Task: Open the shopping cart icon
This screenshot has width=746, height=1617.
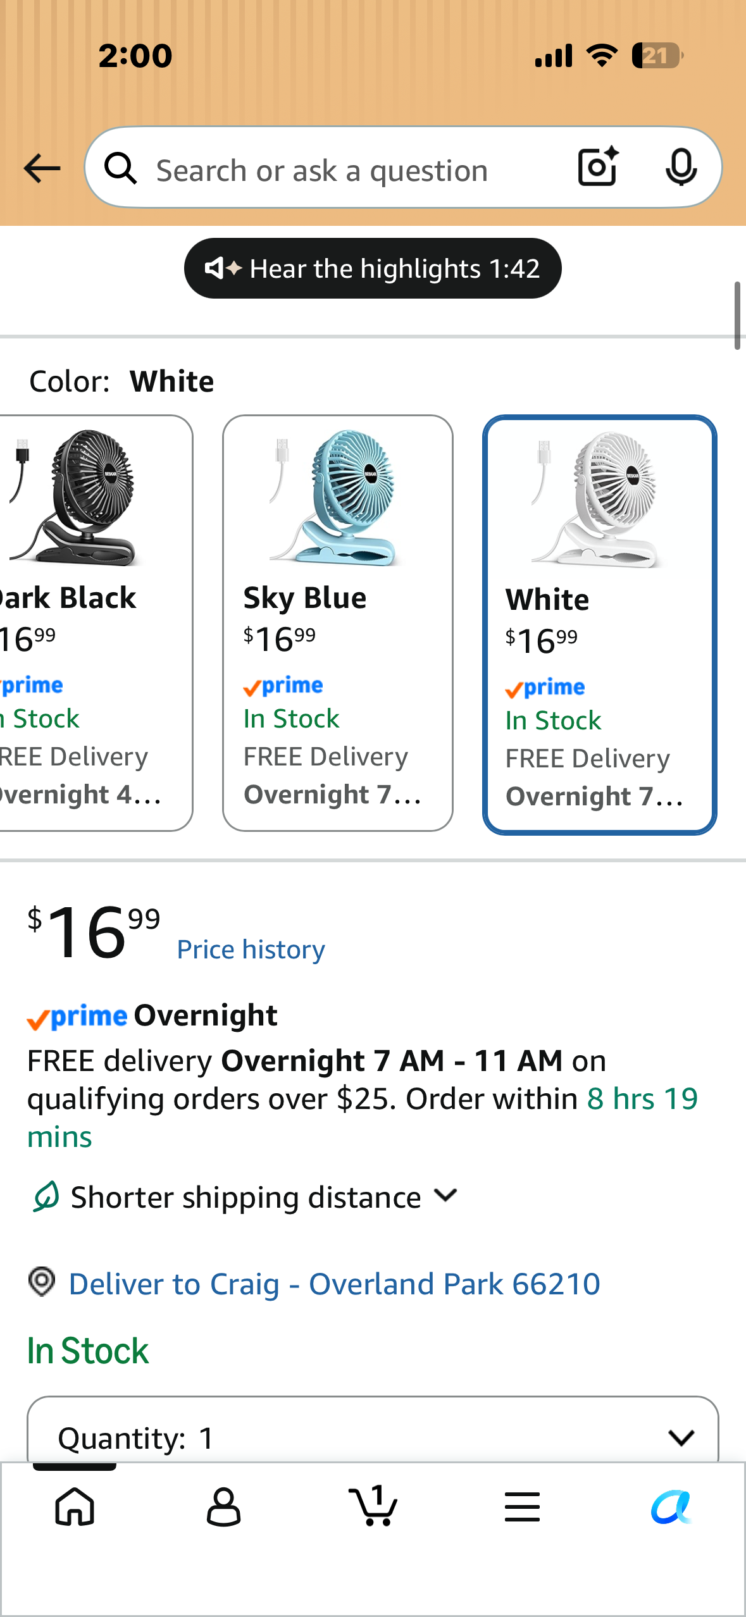Action: pos(373,1505)
